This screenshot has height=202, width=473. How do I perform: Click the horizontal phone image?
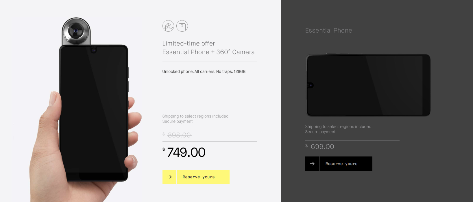(368, 85)
